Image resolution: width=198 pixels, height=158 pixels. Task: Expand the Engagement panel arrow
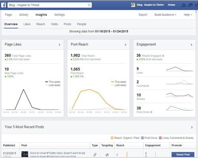(191, 45)
